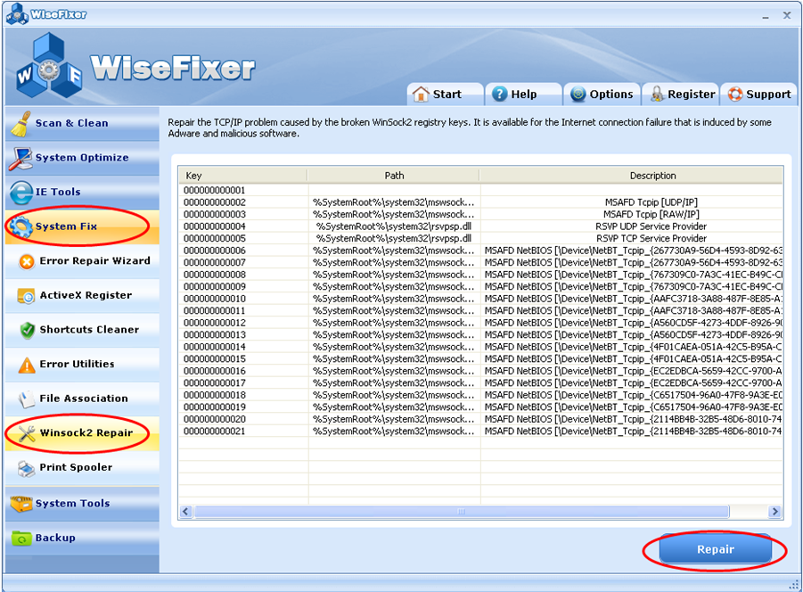Expand the System Tools section
Screen dimensions: 803x592
point(83,504)
